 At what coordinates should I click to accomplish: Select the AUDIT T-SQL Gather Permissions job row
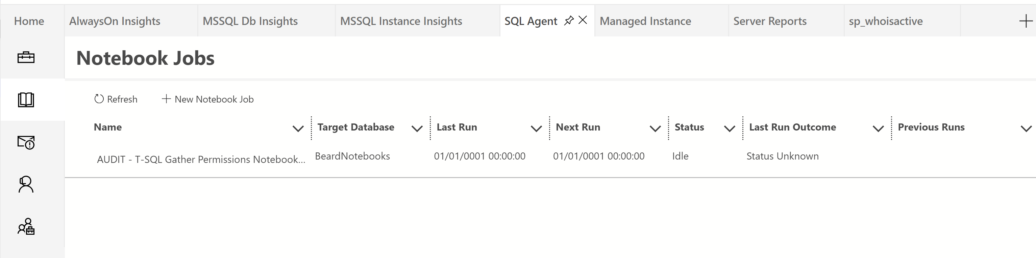pos(201,159)
